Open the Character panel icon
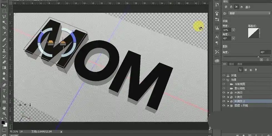The height and width of the screenshot is (136, 272). tap(217, 37)
